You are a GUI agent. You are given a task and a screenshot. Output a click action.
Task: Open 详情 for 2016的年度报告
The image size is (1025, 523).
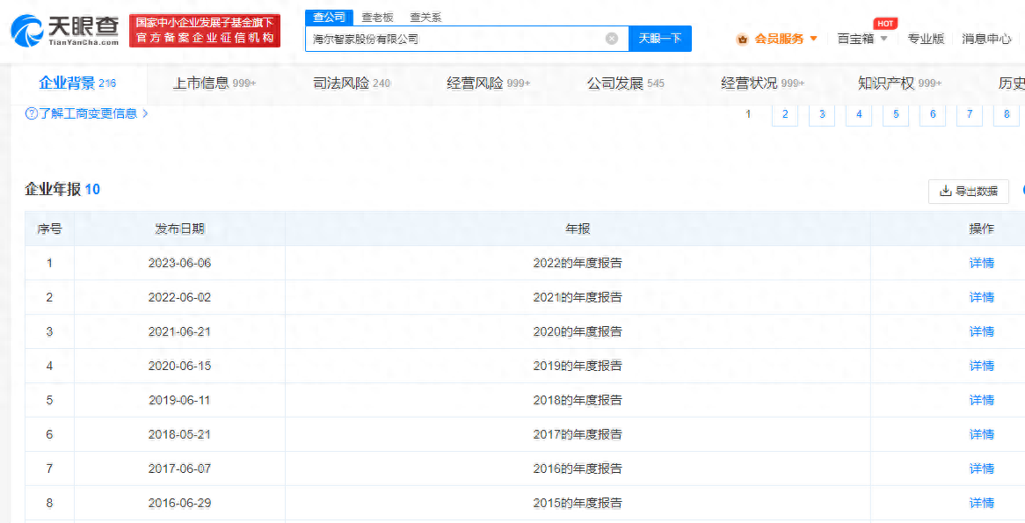981,469
